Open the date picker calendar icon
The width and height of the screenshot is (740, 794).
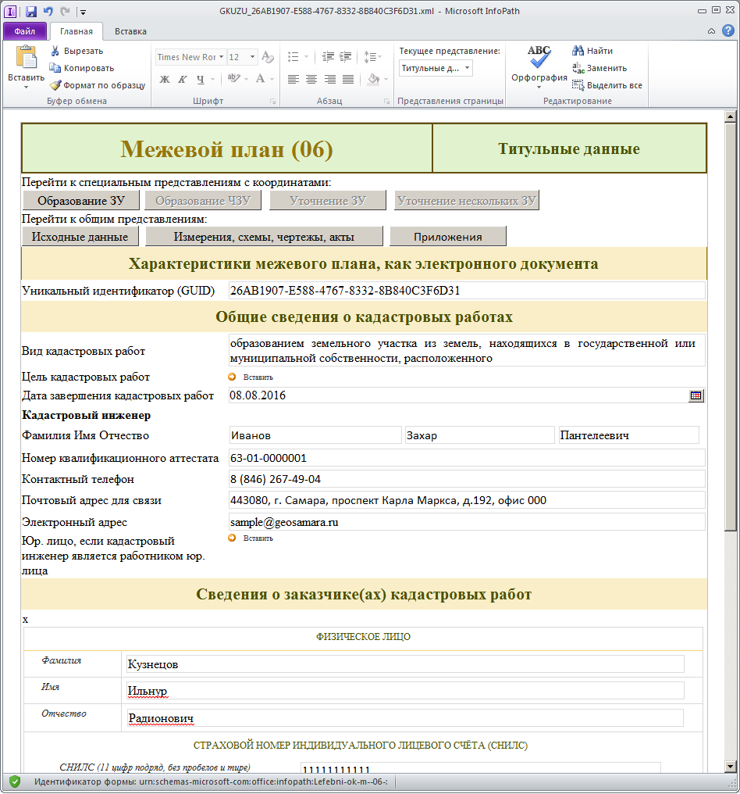(696, 395)
